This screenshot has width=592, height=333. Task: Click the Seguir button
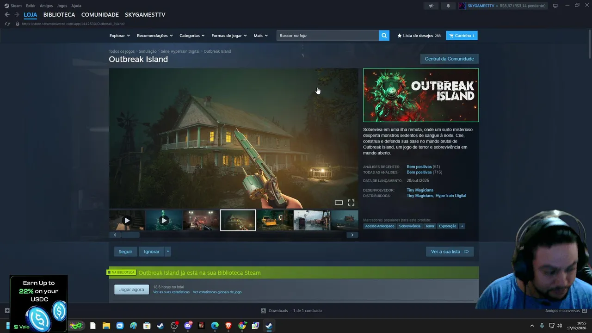[x=125, y=252]
